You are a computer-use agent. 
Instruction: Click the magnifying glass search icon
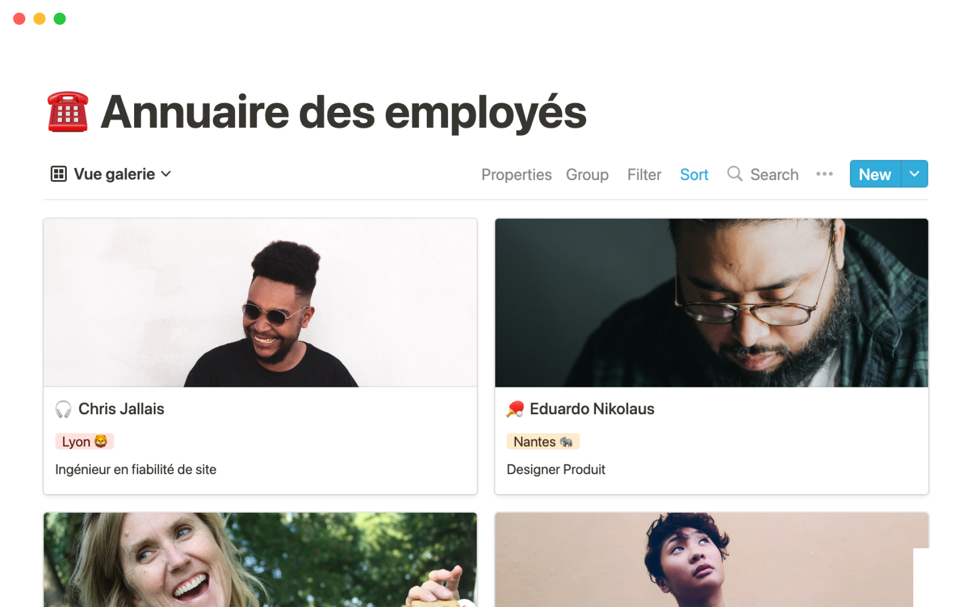[x=735, y=174]
